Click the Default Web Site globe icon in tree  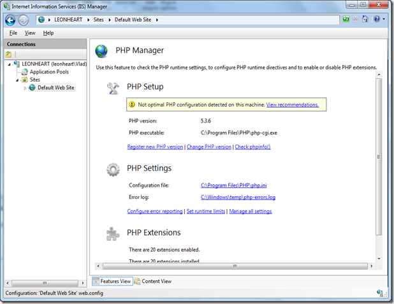click(32, 88)
